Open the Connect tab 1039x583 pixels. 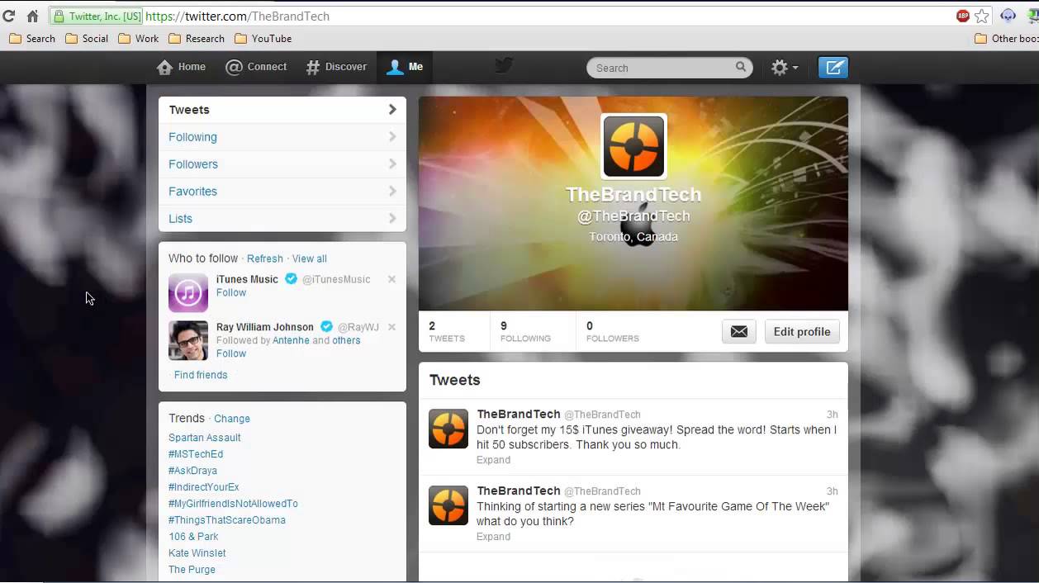[x=257, y=67]
